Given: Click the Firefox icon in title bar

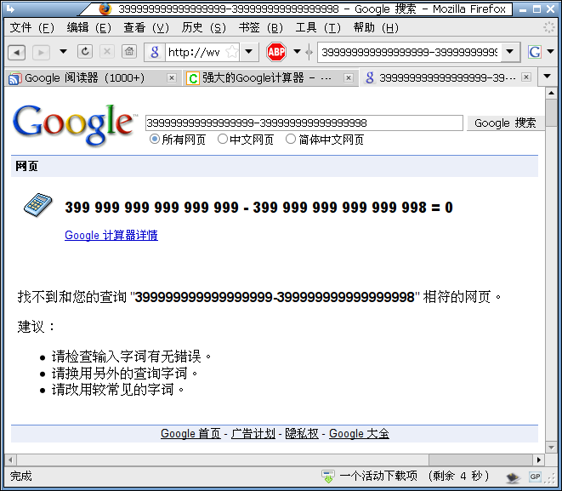Looking at the screenshot, I should point(105,9).
